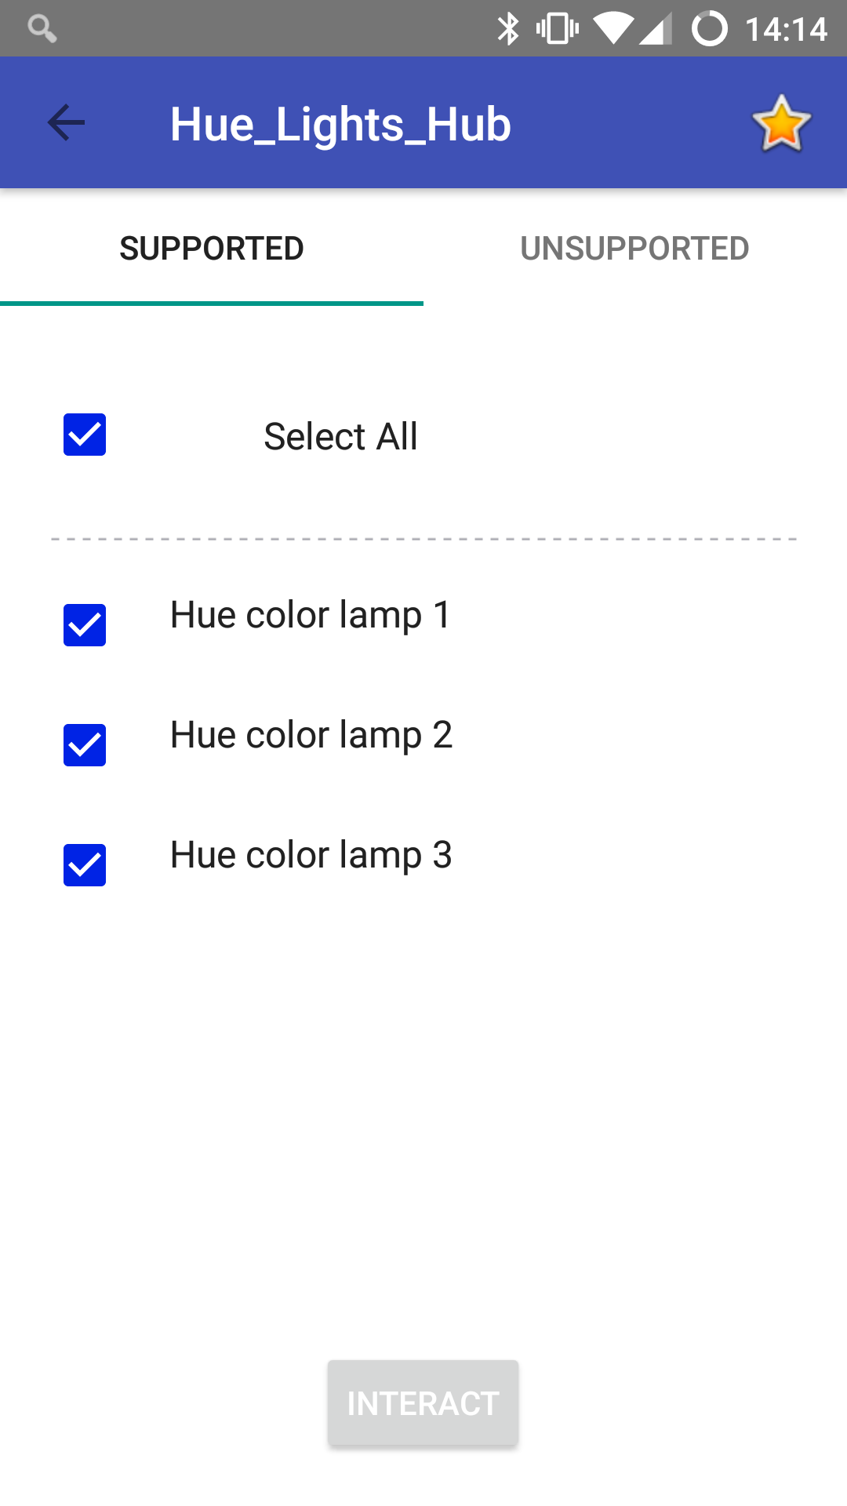This screenshot has width=847, height=1506.
Task: Tap the back arrow icon
Action: click(x=66, y=123)
